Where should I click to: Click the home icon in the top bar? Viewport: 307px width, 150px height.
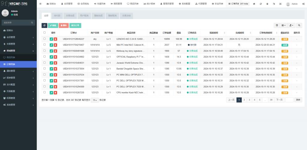[254, 4]
